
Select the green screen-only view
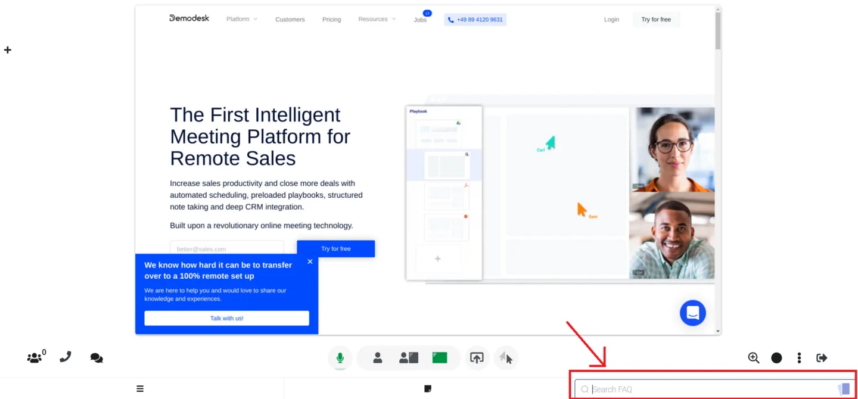coord(440,358)
